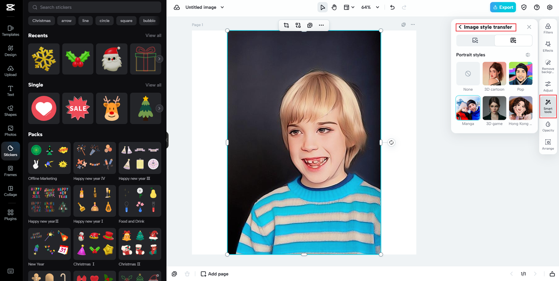559x281 pixels.
Task: Switch to the portrait style tab
Action: click(513, 41)
